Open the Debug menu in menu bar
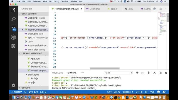The width and height of the screenshot is (178, 100). coord(56,1)
